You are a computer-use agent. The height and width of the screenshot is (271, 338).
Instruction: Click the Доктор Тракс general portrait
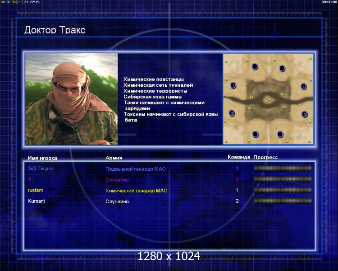(72, 99)
